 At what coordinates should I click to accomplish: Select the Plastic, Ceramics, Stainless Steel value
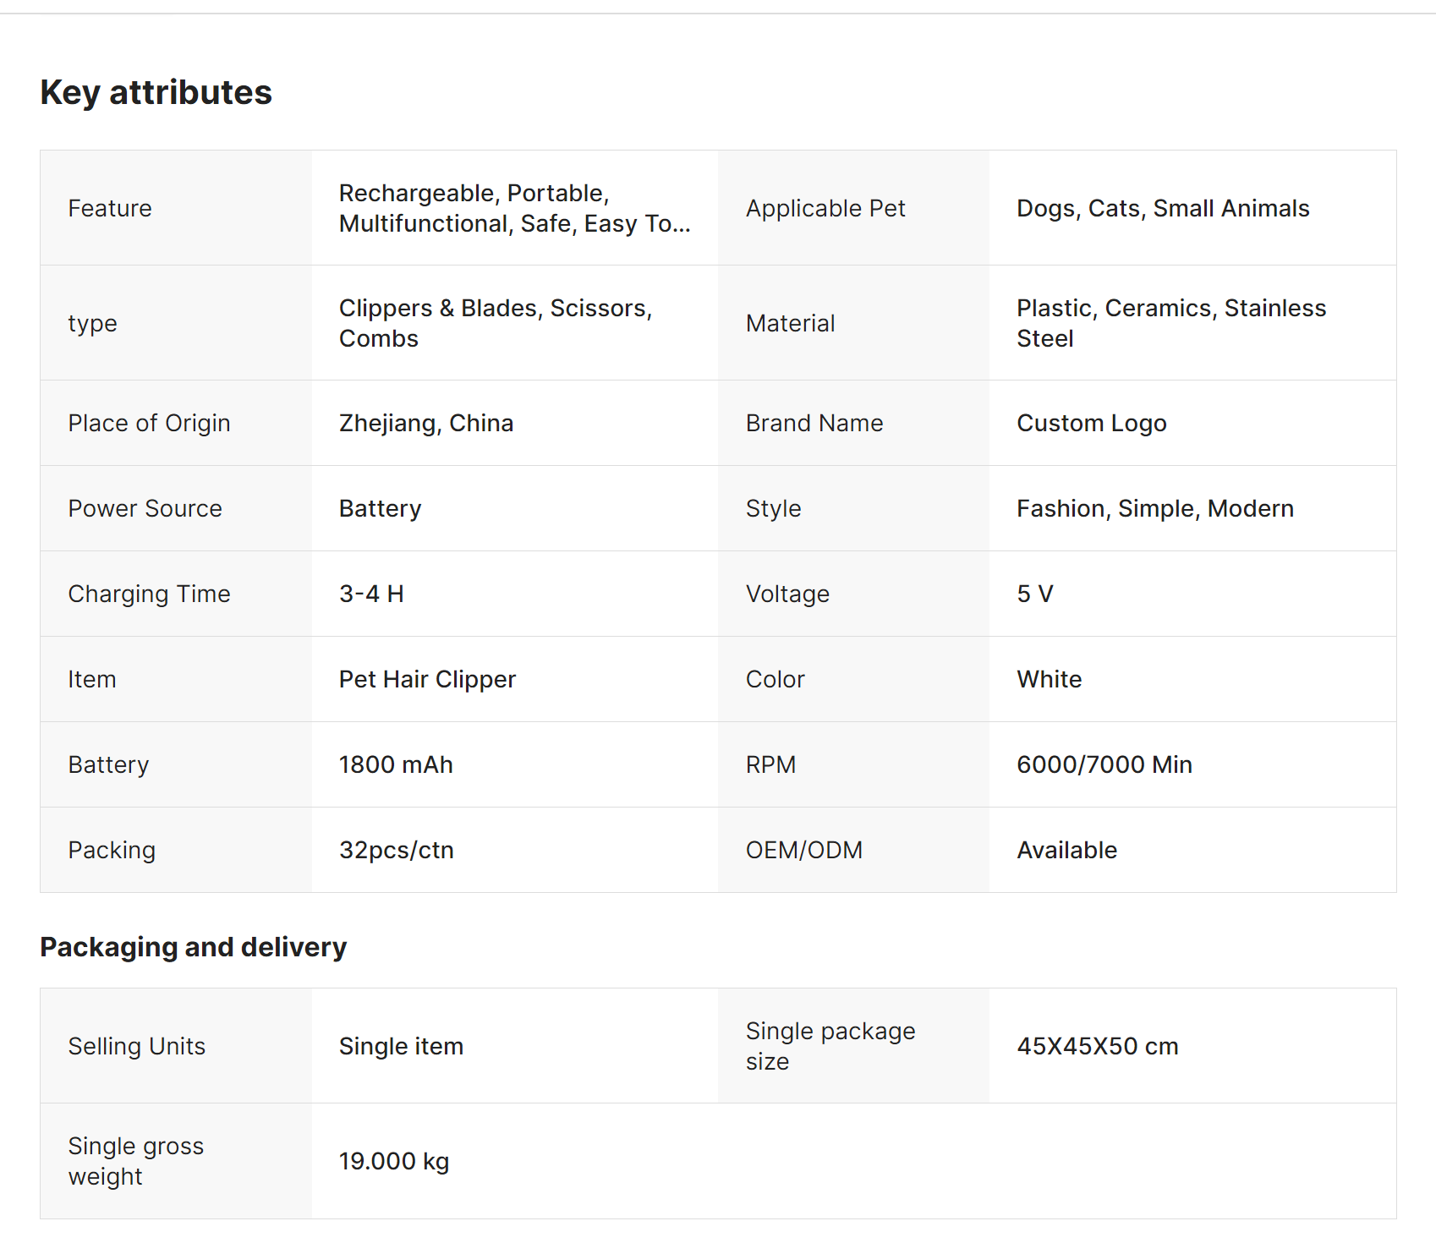pos(1171,323)
